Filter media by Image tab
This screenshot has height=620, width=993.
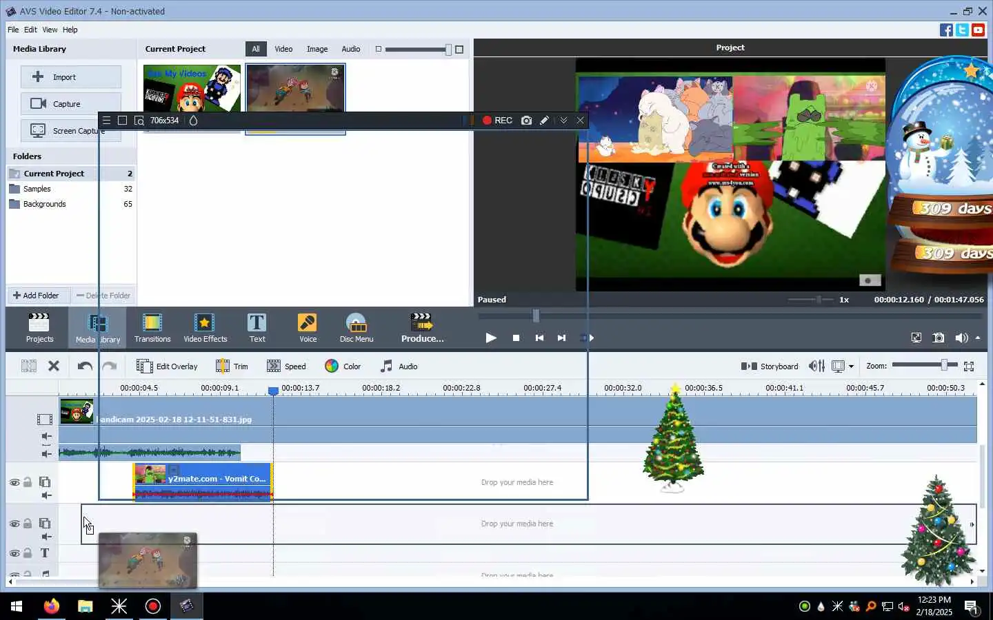[317, 49]
